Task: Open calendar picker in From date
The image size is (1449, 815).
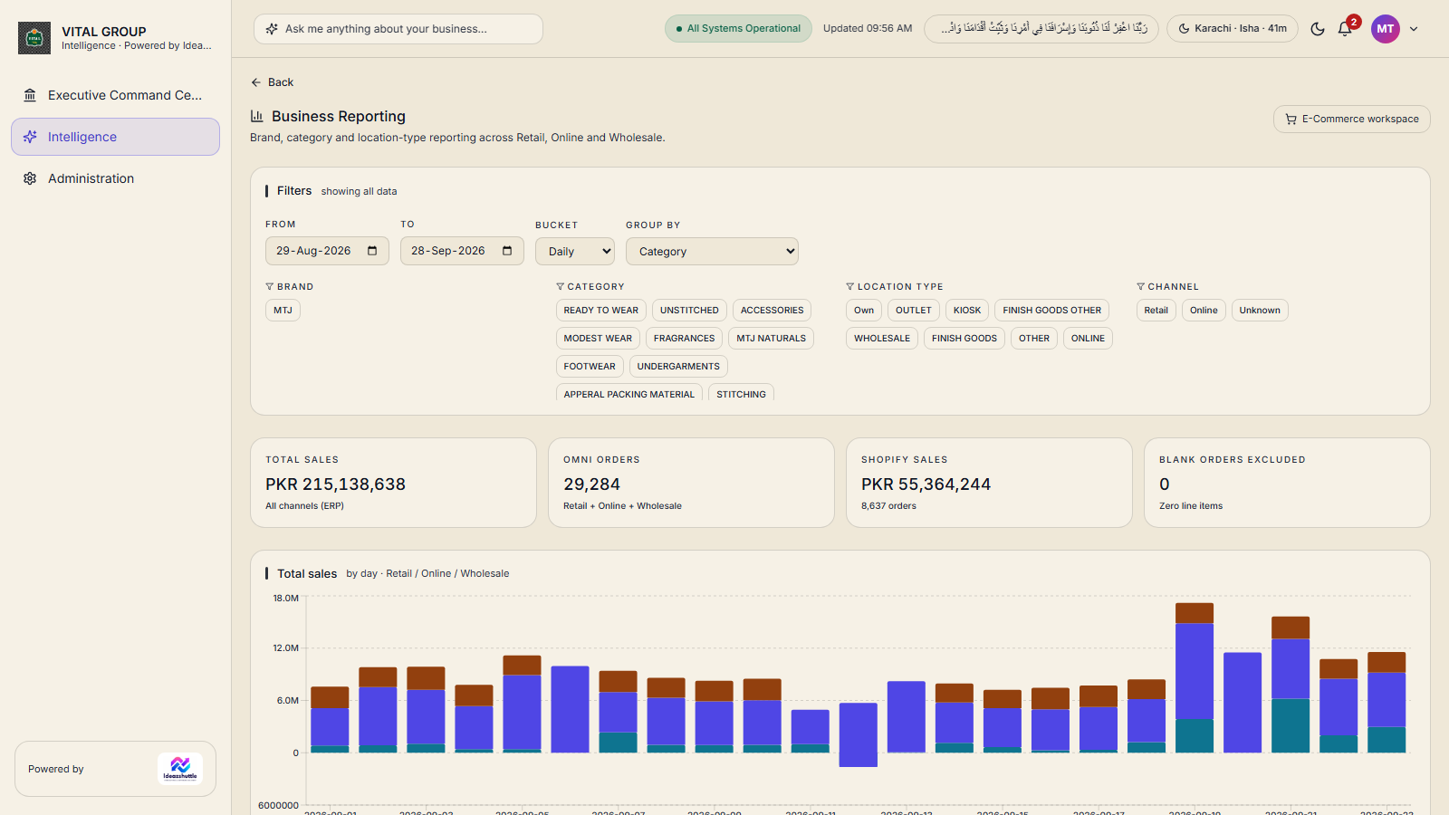Action: 372,251
